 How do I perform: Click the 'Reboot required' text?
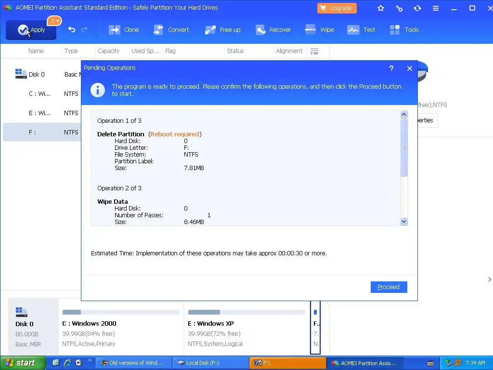pyautogui.click(x=174, y=134)
